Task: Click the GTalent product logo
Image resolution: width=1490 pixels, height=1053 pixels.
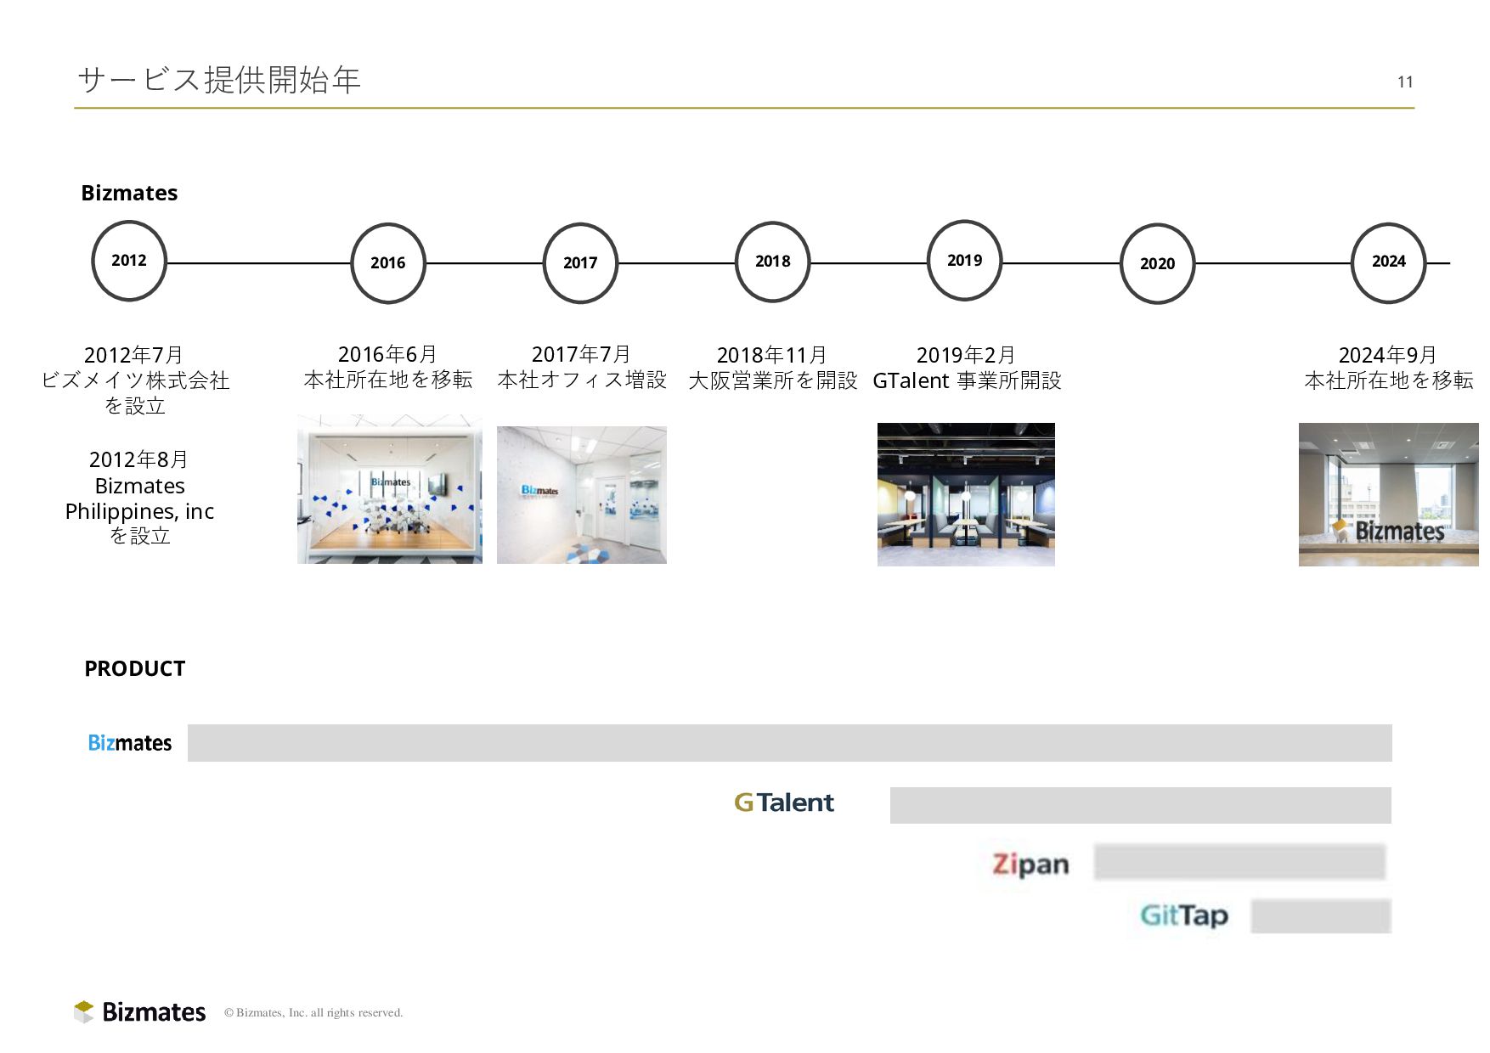Action: [784, 802]
